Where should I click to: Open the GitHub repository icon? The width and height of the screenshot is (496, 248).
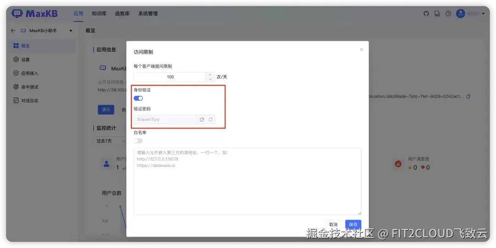coord(426,14)
